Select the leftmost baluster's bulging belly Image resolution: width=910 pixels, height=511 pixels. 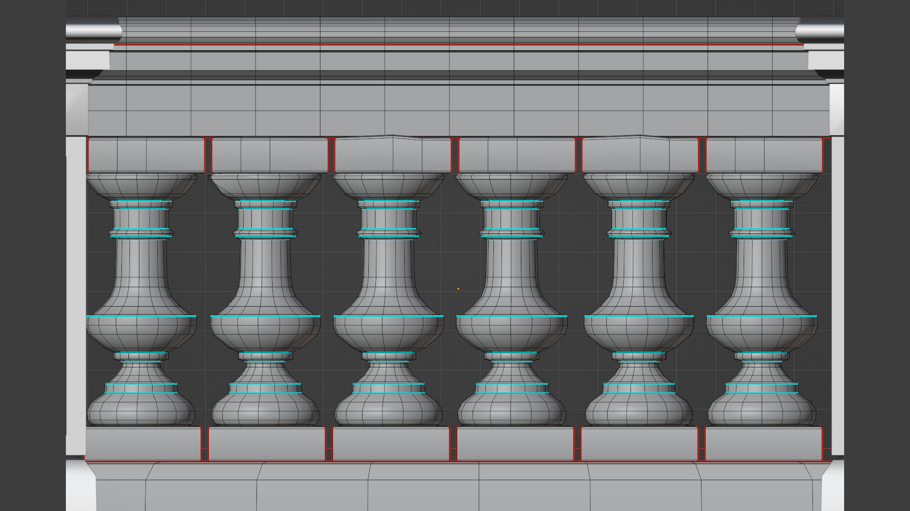[141, 333]
